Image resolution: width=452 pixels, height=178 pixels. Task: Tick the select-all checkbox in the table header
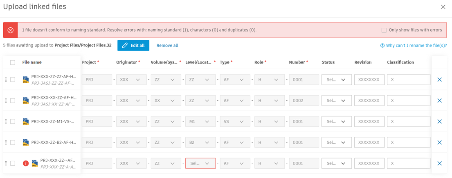pyautogui.click(x=13, y=62)
